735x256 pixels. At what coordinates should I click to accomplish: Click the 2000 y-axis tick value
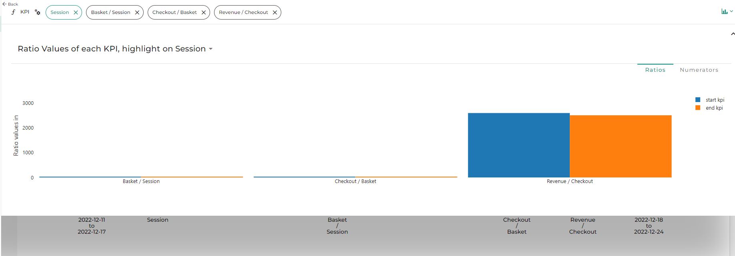(28, 128)
